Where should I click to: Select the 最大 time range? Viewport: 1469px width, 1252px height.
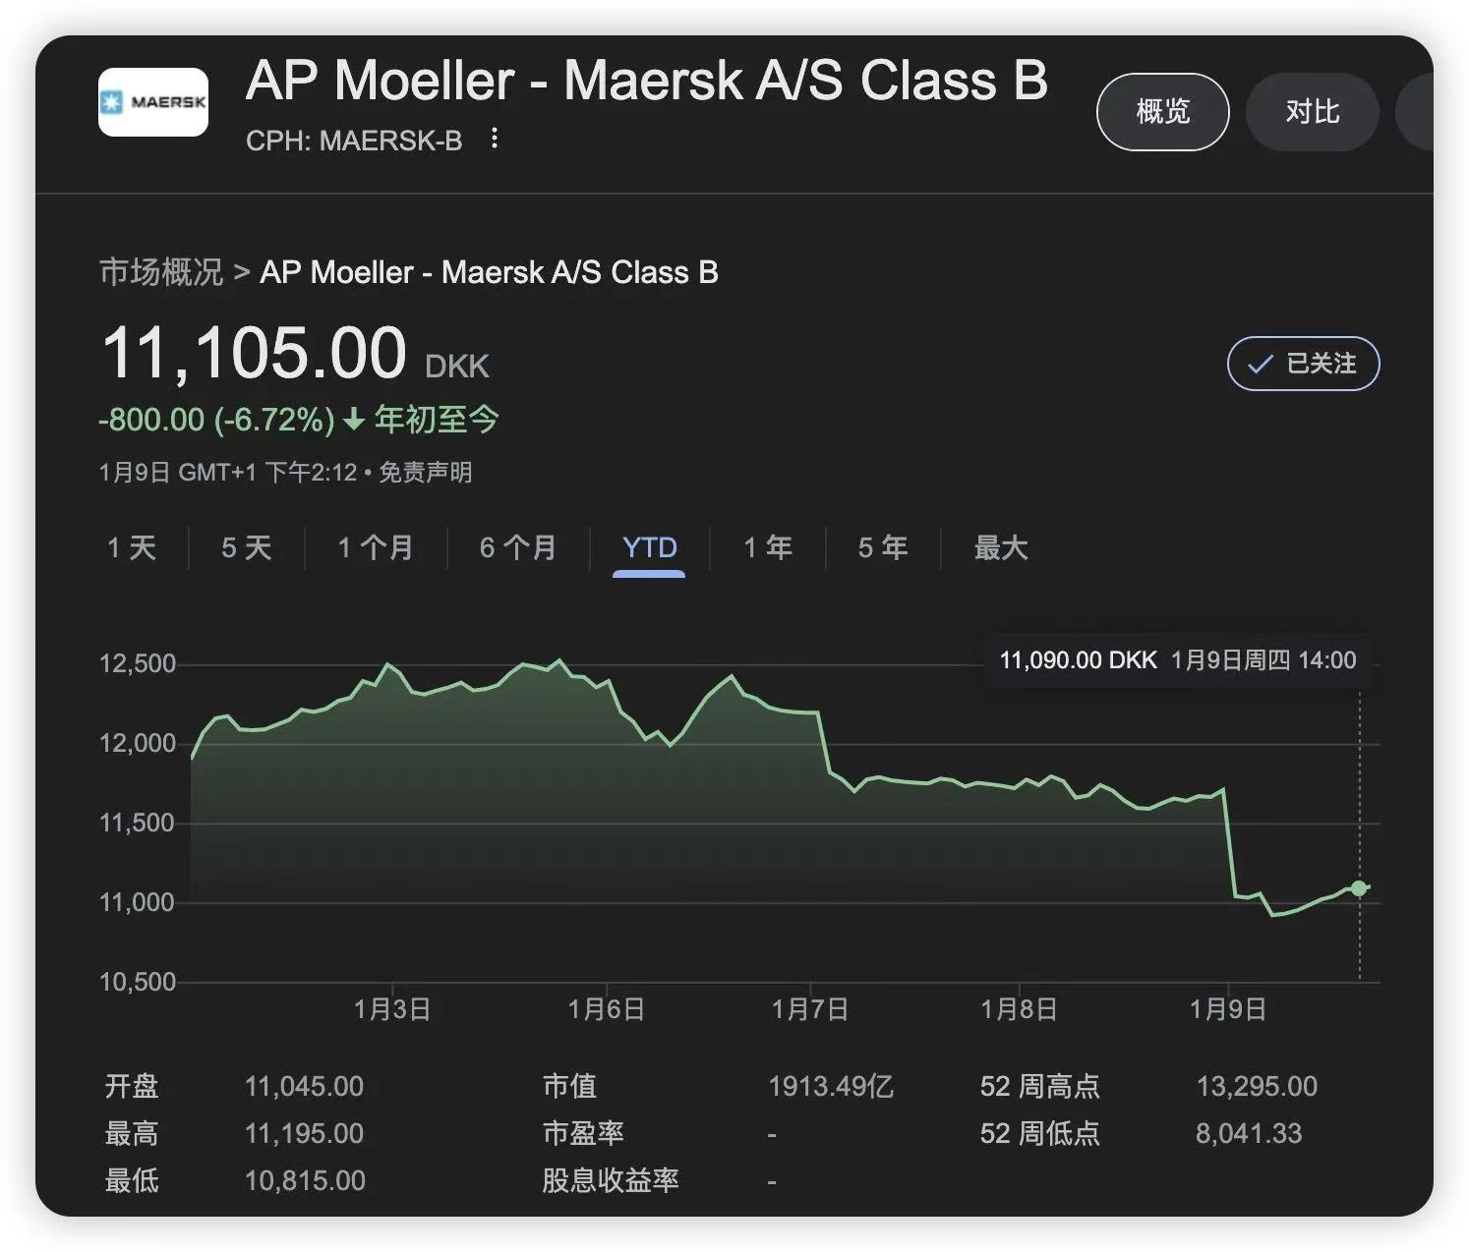coord(1001,547)
